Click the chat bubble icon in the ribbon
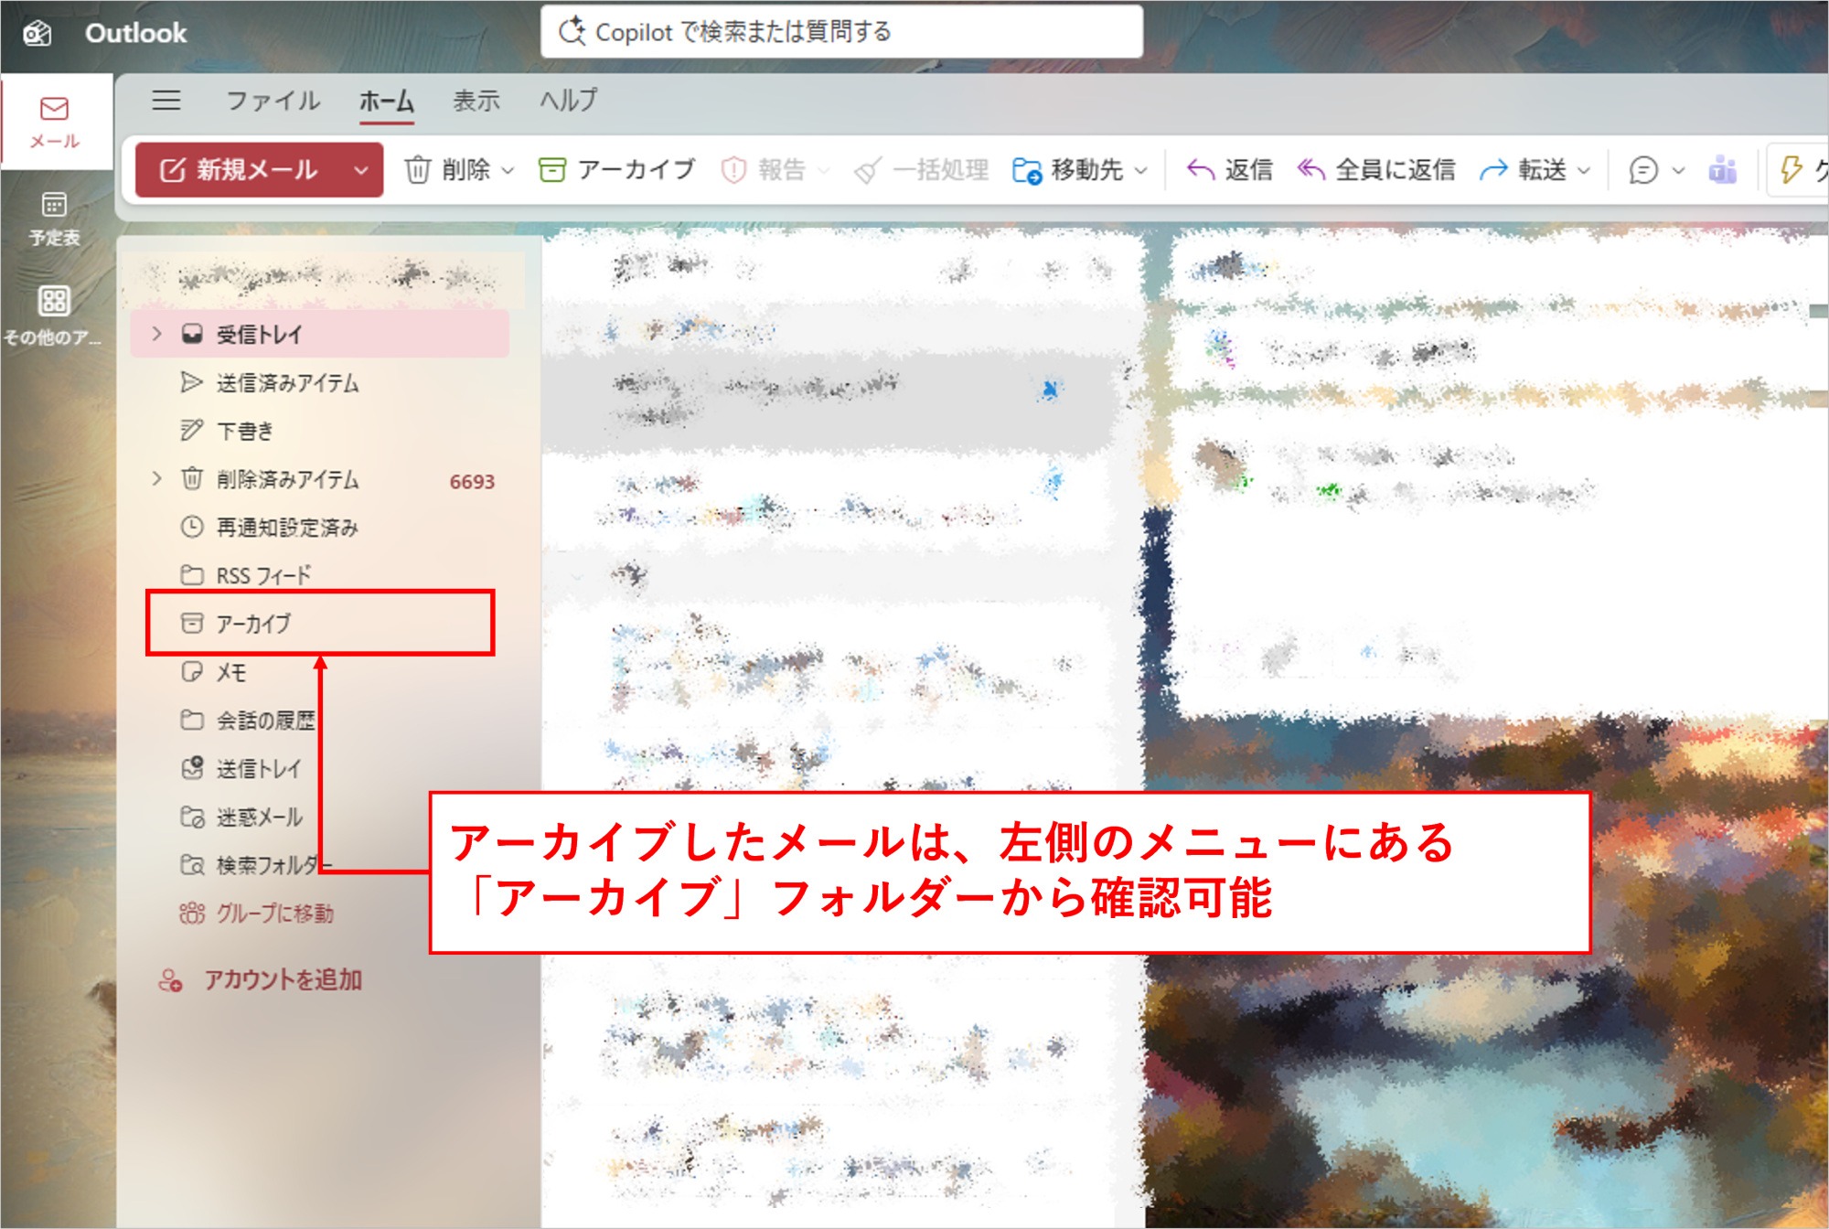 [1643, 170]
